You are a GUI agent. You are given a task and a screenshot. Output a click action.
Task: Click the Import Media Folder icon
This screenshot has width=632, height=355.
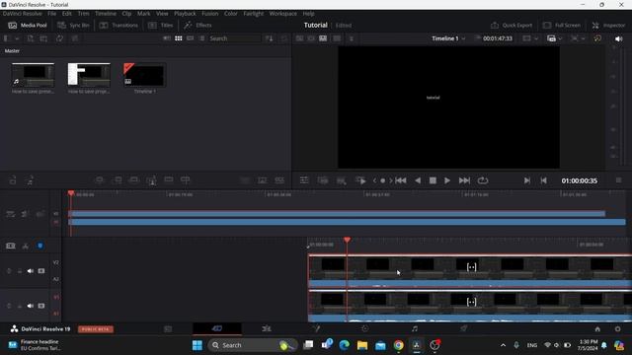pyautogui.click(x=43, y=38)
